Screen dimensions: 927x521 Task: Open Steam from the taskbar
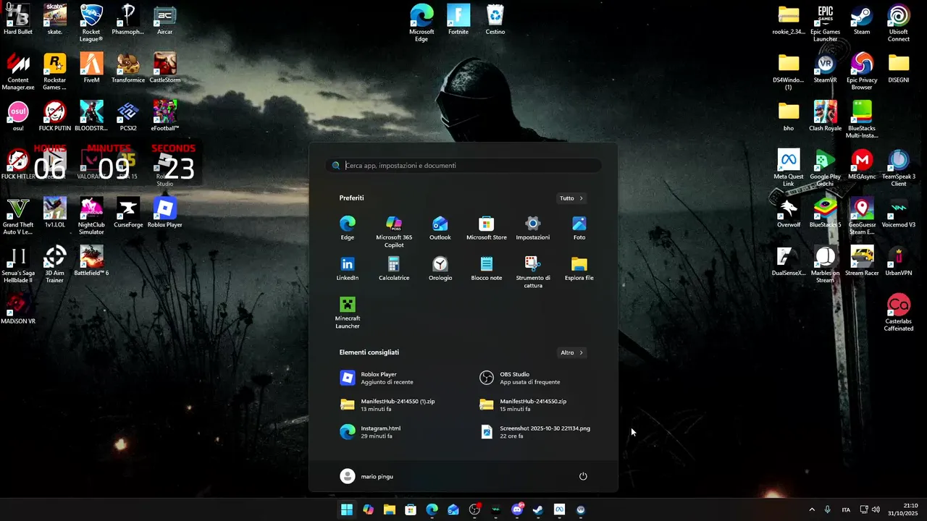[x=538, y=509]
